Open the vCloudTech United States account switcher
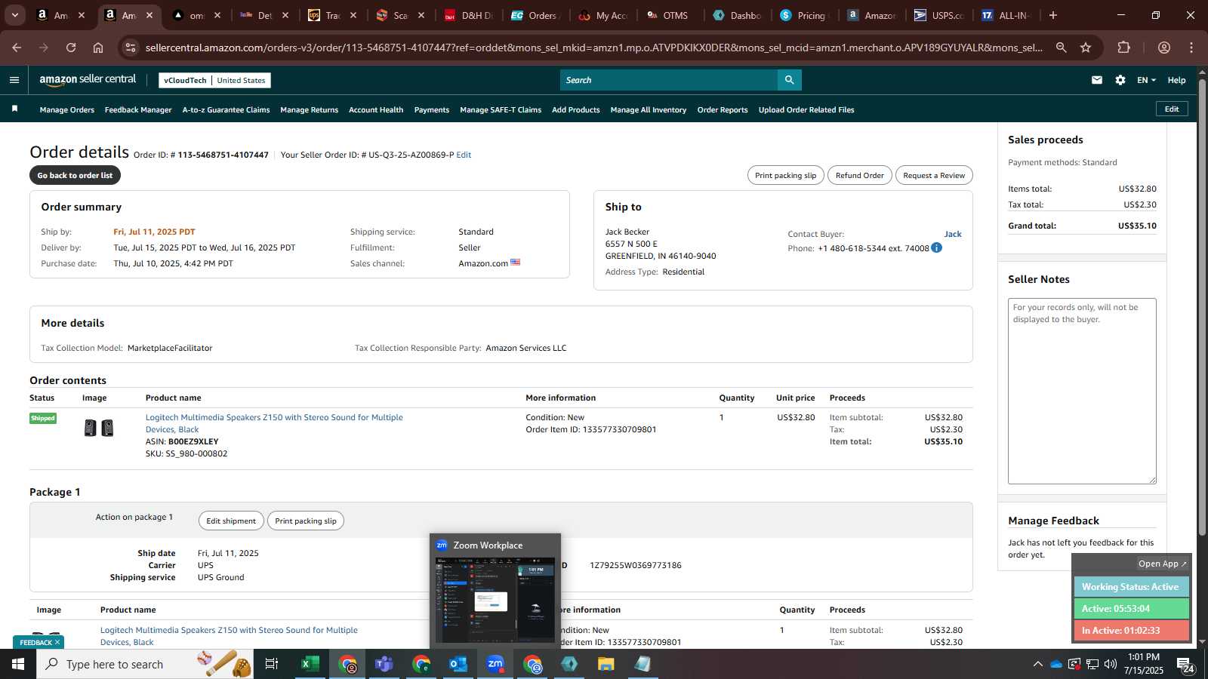 215,80
